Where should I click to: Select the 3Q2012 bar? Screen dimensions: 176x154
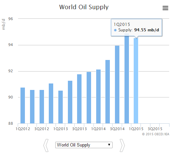(42, 107)
